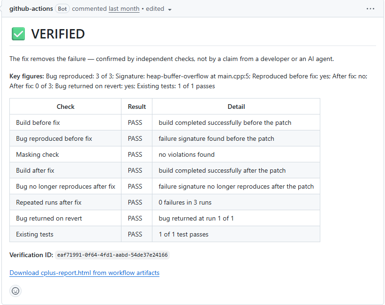This screenshot has width=385, height=305.
Task: Click 'no violations found' detail text
Action: [187, 154]
